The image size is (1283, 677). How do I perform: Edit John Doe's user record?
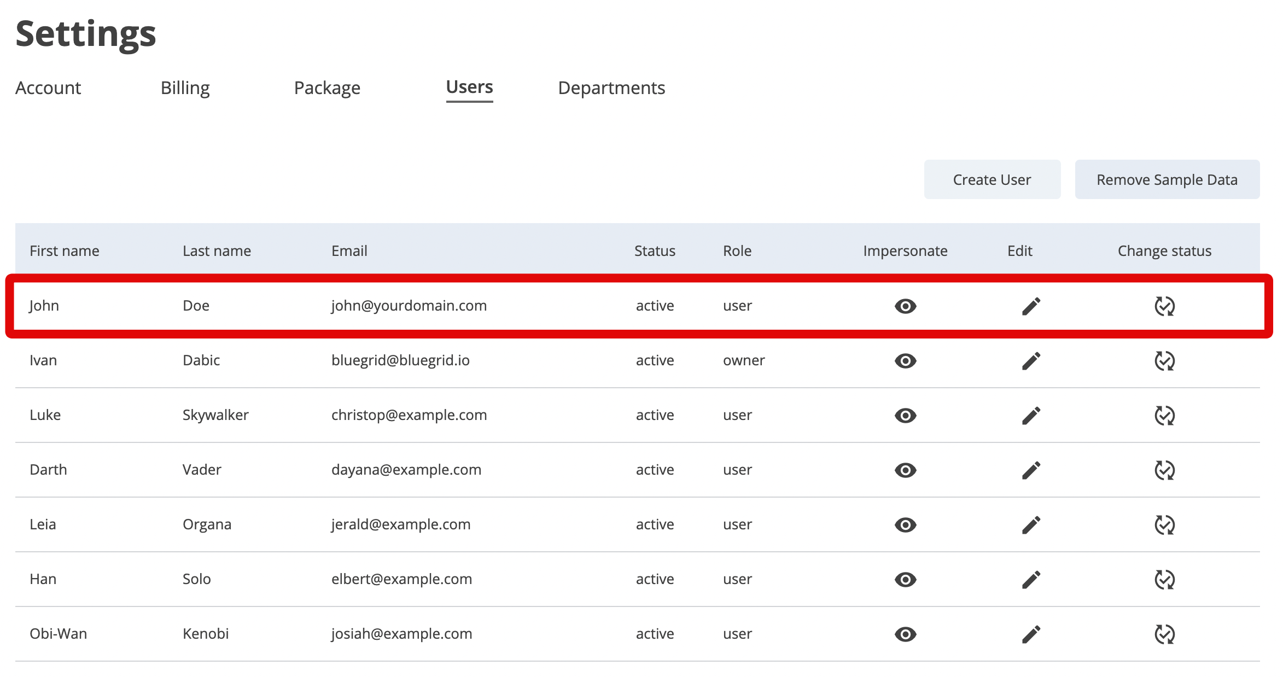click(x=1031, y=306)
